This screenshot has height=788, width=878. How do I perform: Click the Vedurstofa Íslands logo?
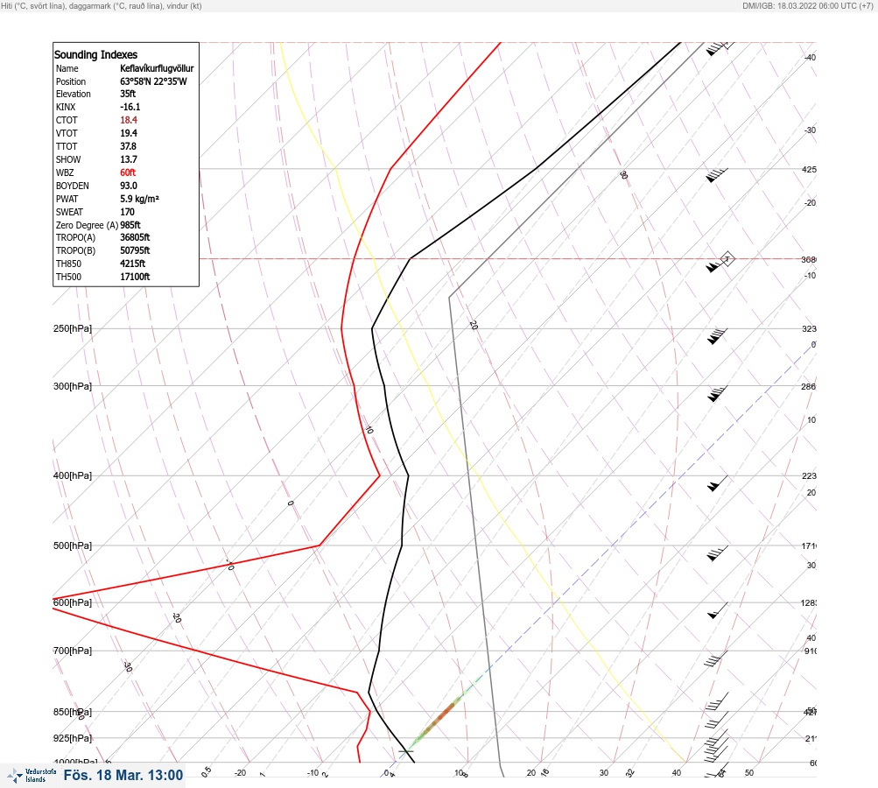[x=32, y=776]
